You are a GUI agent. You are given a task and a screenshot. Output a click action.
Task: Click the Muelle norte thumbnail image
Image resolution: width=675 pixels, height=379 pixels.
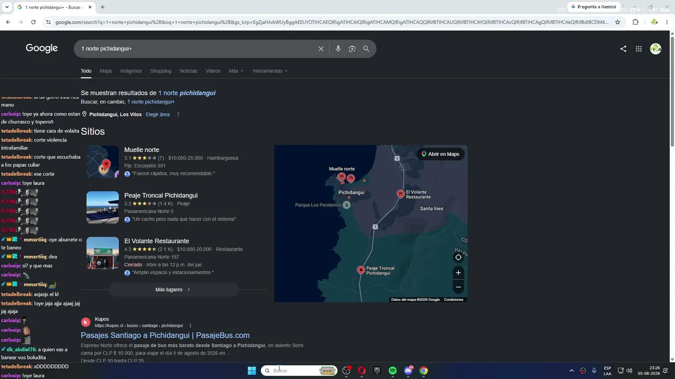point(103,162)
